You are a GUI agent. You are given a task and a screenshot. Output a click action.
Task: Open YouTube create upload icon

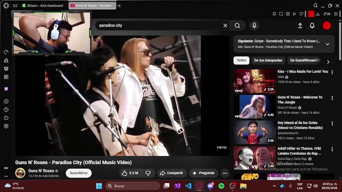pos(300,25)
